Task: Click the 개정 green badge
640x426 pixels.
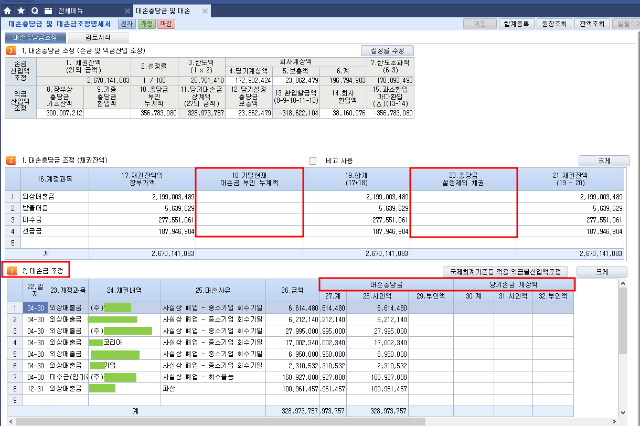Action: 146,24
